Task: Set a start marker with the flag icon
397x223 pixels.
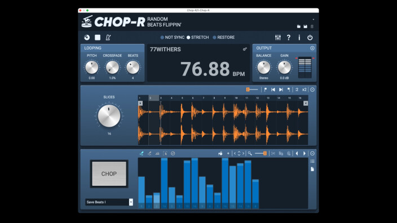Action: [266, 90]
